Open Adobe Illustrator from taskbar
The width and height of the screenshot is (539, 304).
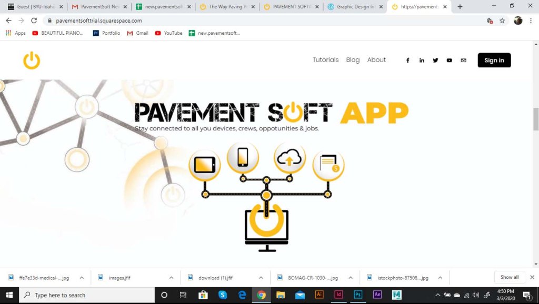click(319, 295)
